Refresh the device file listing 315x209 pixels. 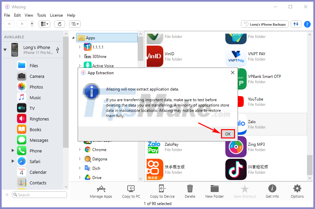click(59, 24)
